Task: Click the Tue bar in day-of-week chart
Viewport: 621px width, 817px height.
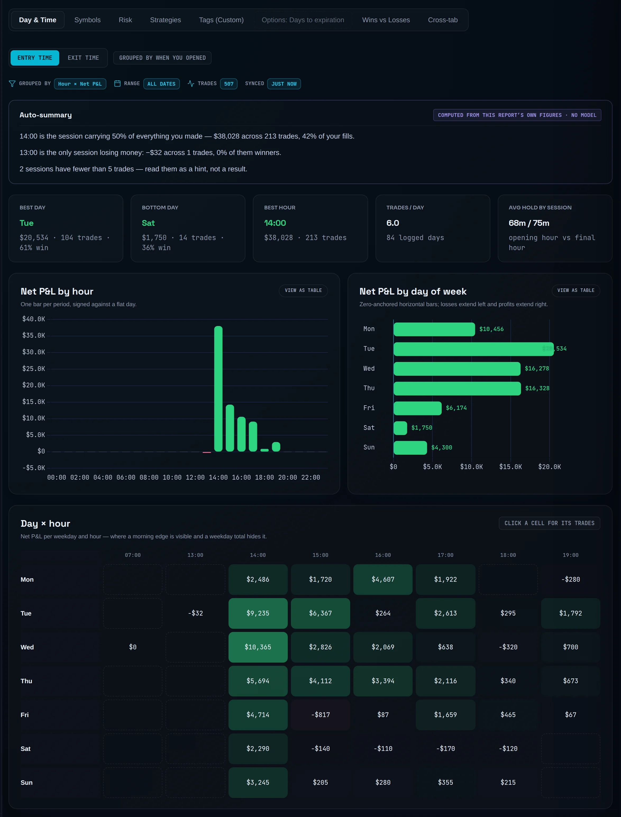Action: [x=473, y=349]
